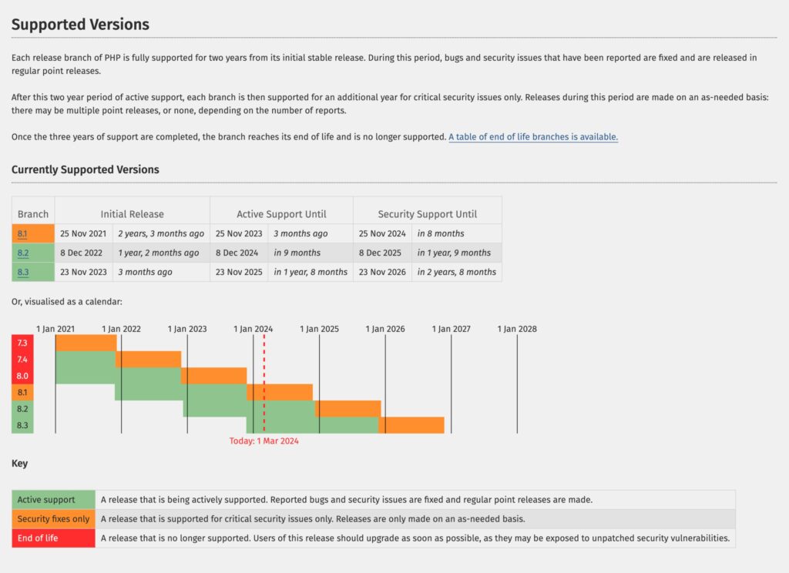Viewport: 789px width, 573px height.
Task: Click the Active Support Until column header
Action: point(281,214)
